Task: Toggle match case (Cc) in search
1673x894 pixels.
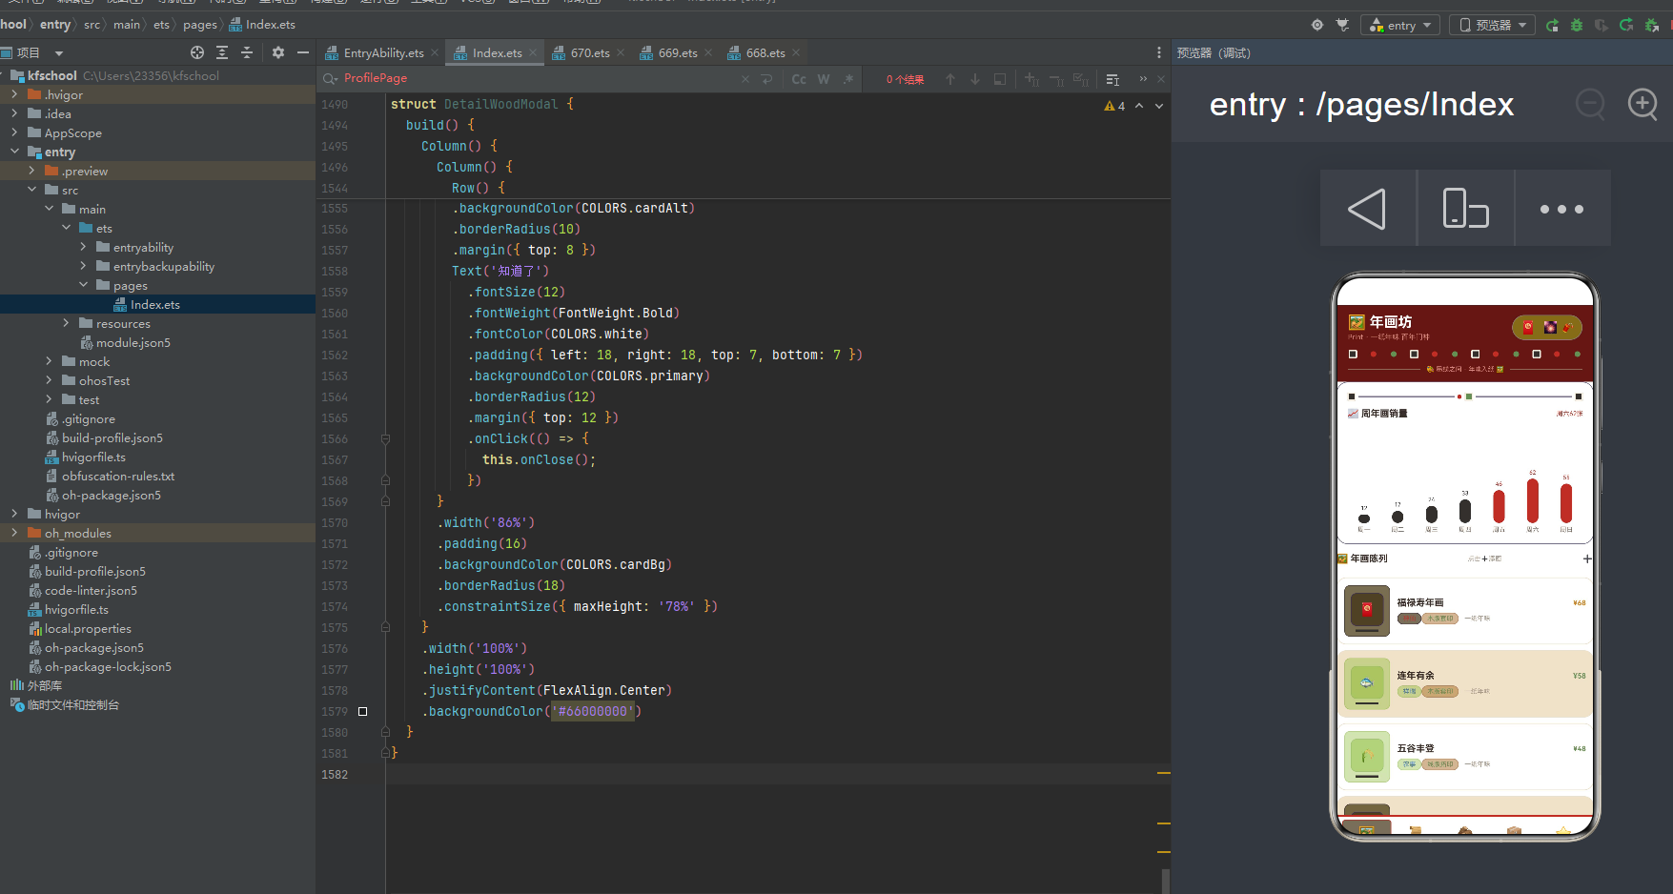Action: click(799, 79)
